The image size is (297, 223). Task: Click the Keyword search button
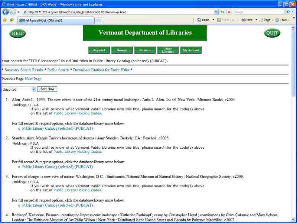point(99,50)
